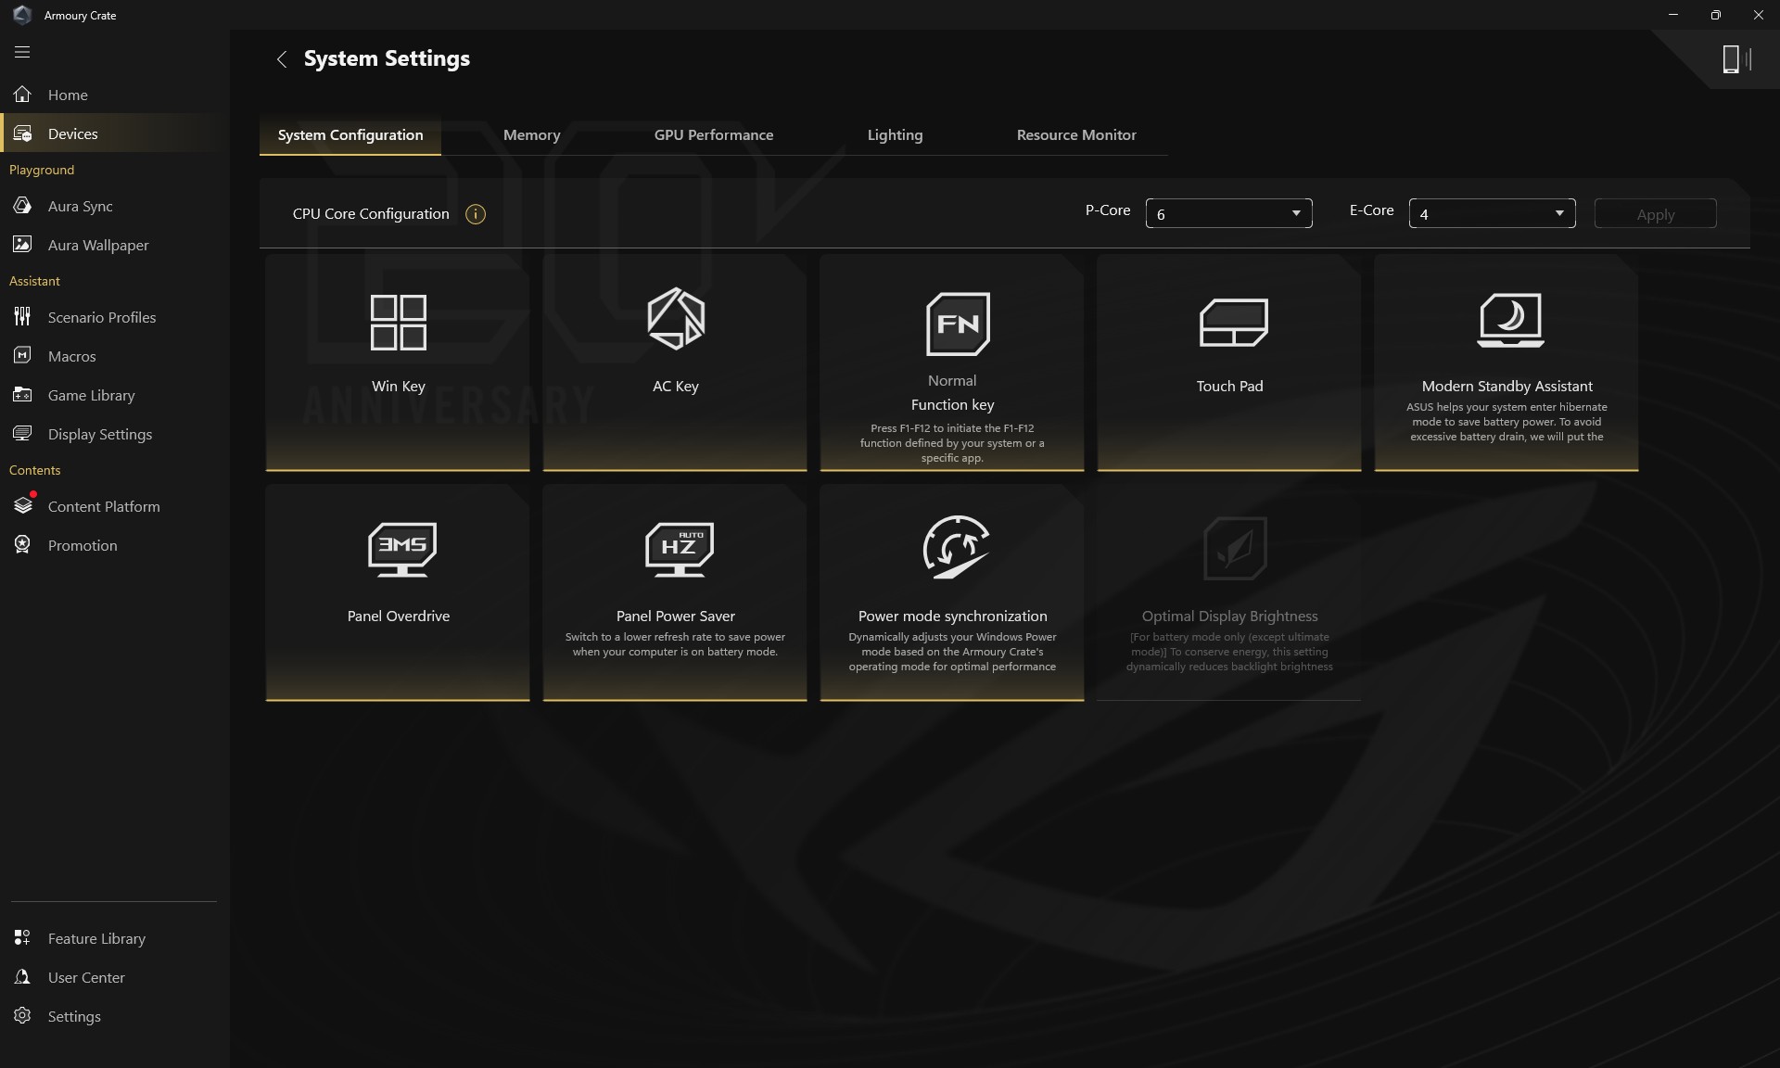Image resolution: width=1780 pixels, height=1068 pixels.
Task: Open Devices in the sidebar
Action: coord(115,133)
